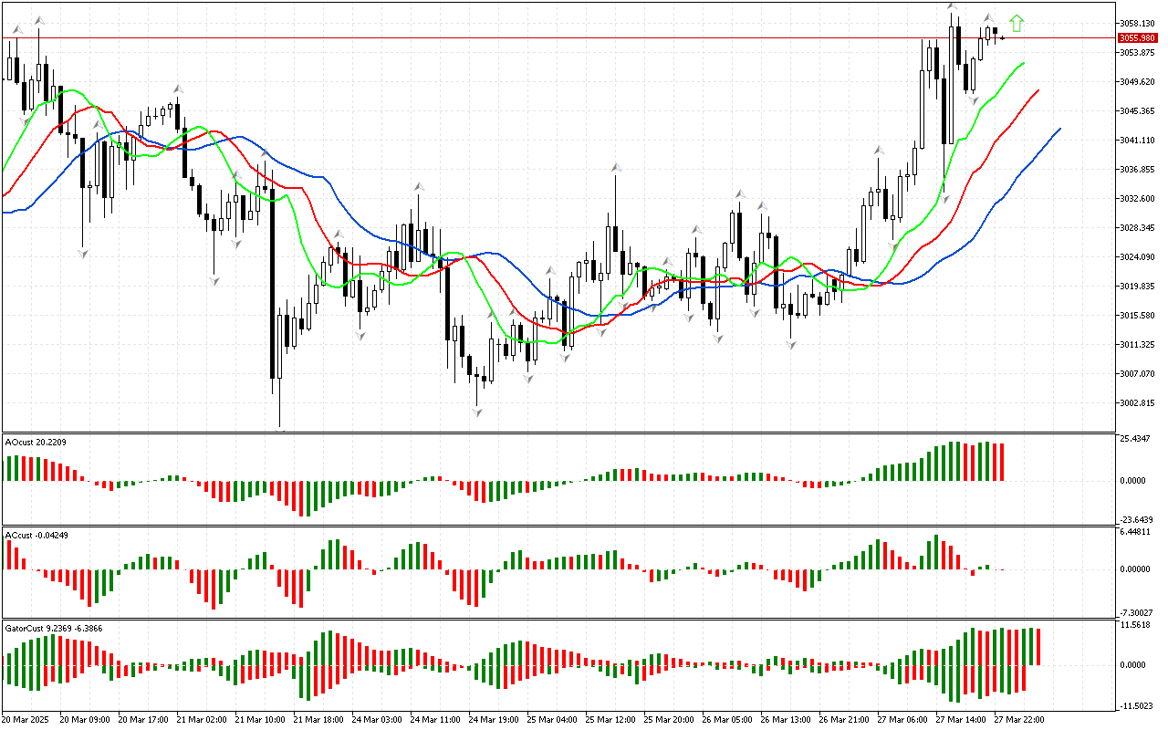Click price level 3024.090 on the axis
Image resolution: width=1168 pixels, height=730 pixels.
pos(1137,257)
